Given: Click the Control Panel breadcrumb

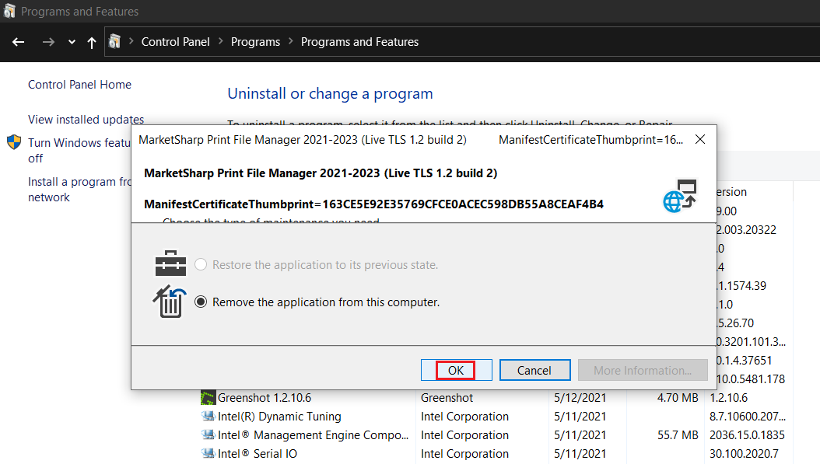Looking at the screenshot, I should pos(175,42).
